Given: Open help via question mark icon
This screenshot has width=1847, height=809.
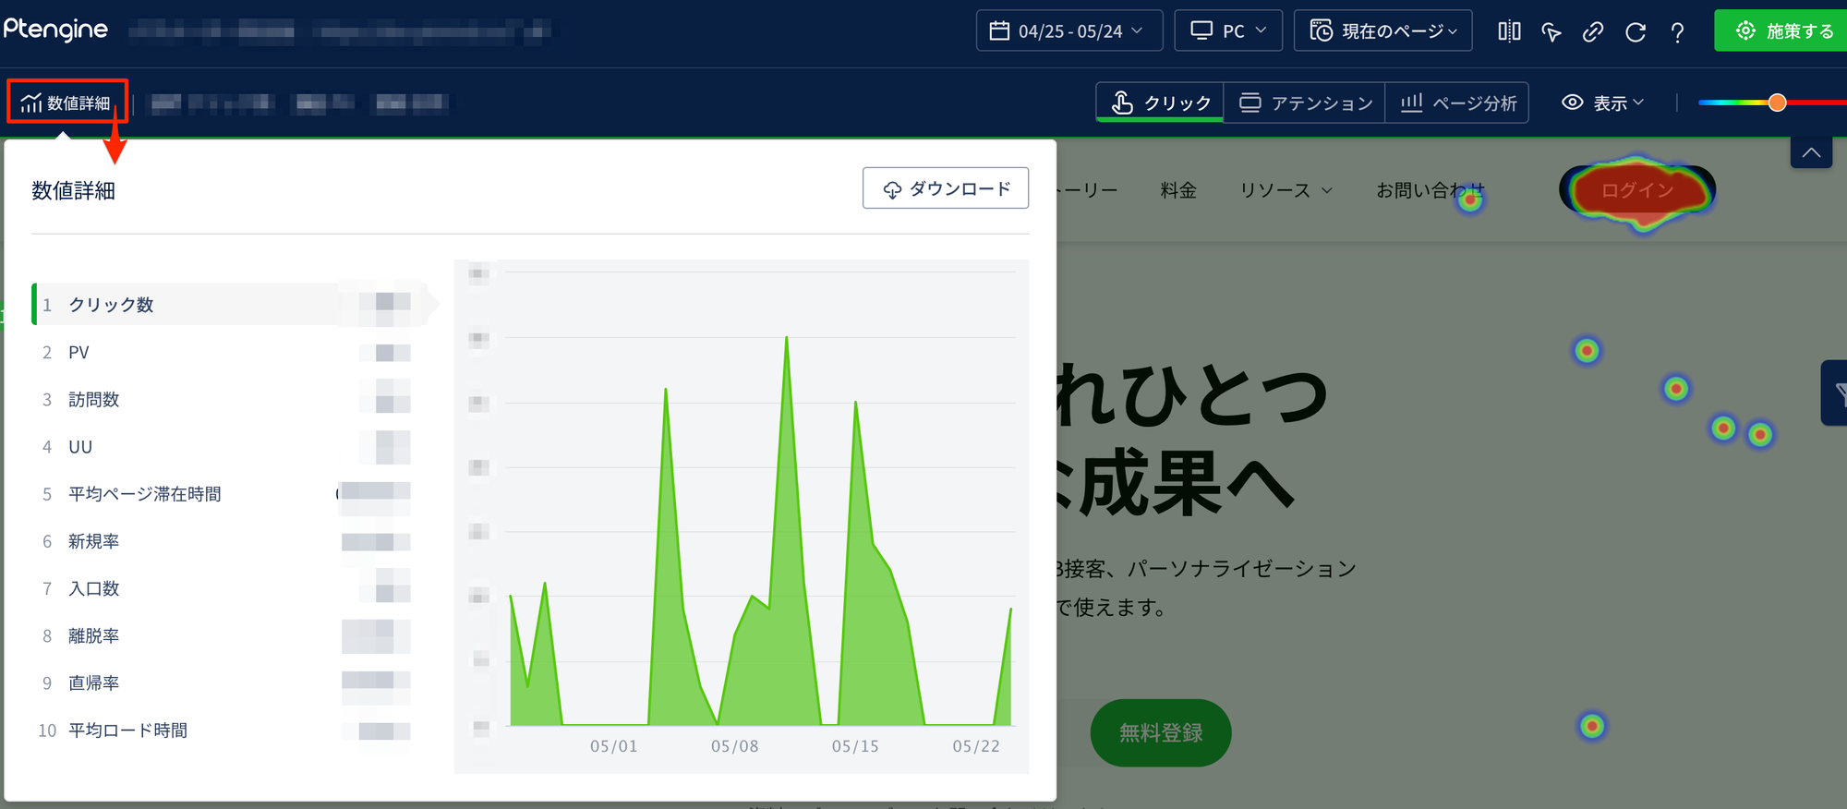Looking at the screenshot, I should point(1677,32).
